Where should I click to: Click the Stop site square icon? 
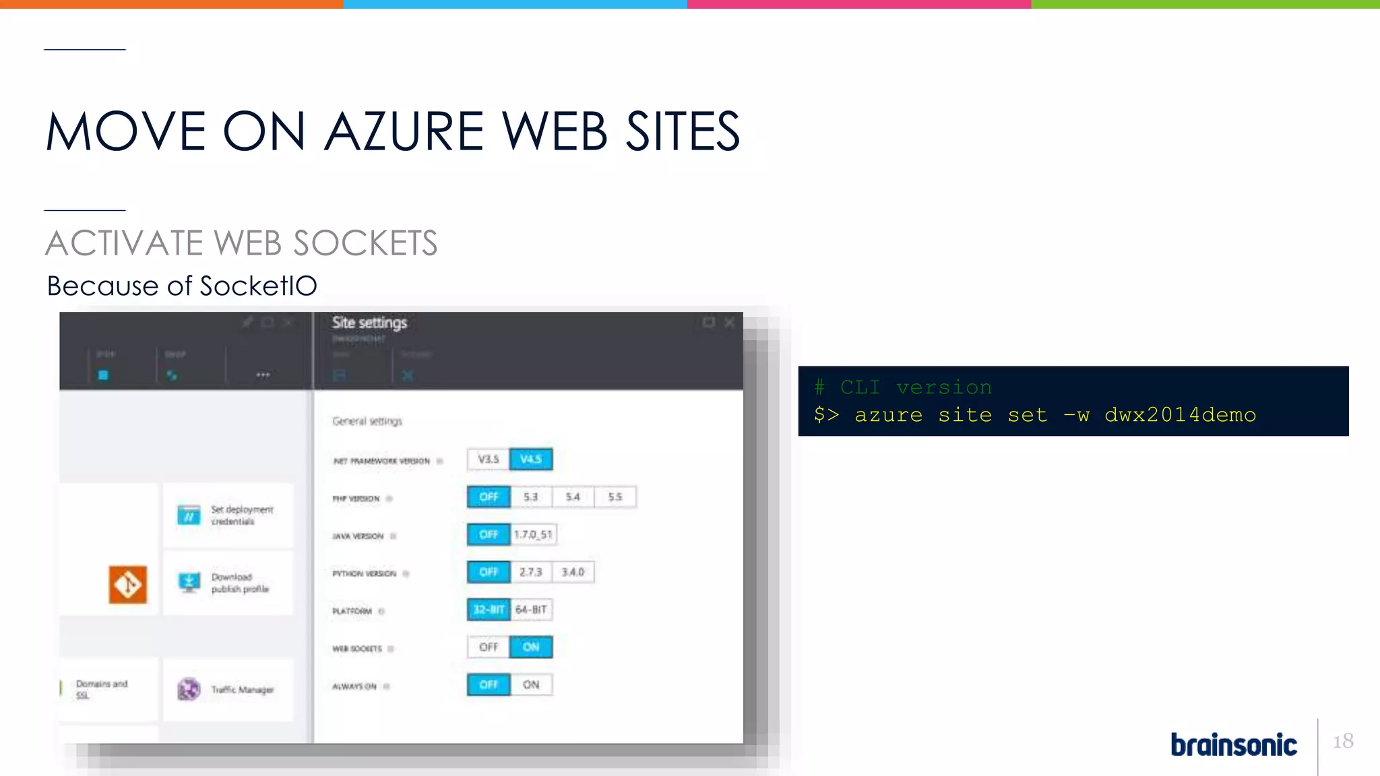(103, 375)
